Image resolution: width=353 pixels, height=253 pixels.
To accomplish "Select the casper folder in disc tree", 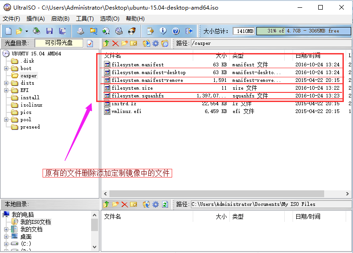I will [28, 76].
